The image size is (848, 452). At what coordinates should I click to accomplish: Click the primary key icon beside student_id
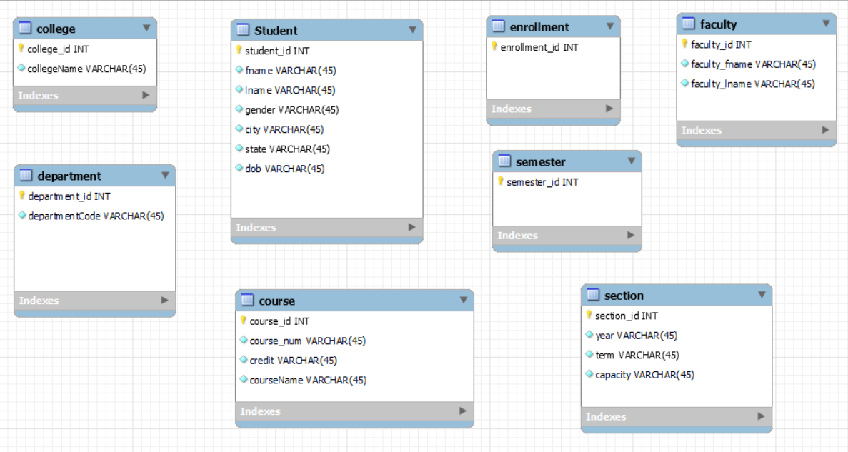(x=239, y=51)
